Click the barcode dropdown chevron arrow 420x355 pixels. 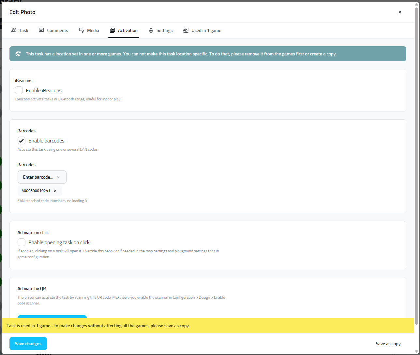click(x=58, y=177)
